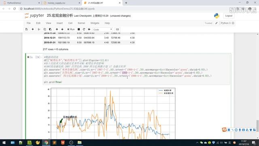Insert a cell below with the plus icon
Viewport: 259px width, 146px height.
click(33, 29)
